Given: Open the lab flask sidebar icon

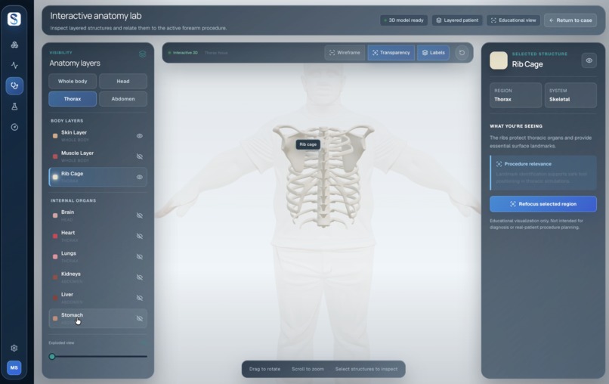Looking at the screenshot, I should (14, 107).
